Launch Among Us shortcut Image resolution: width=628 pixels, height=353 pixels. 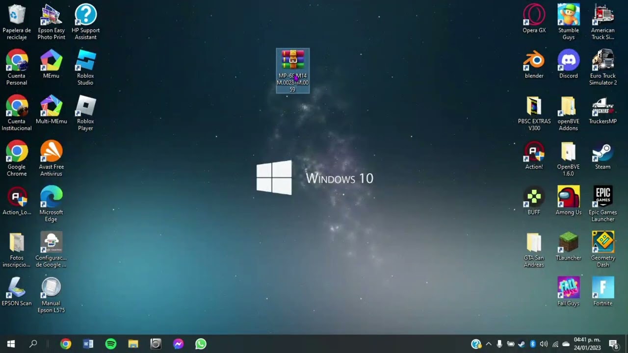pos(568,201)
